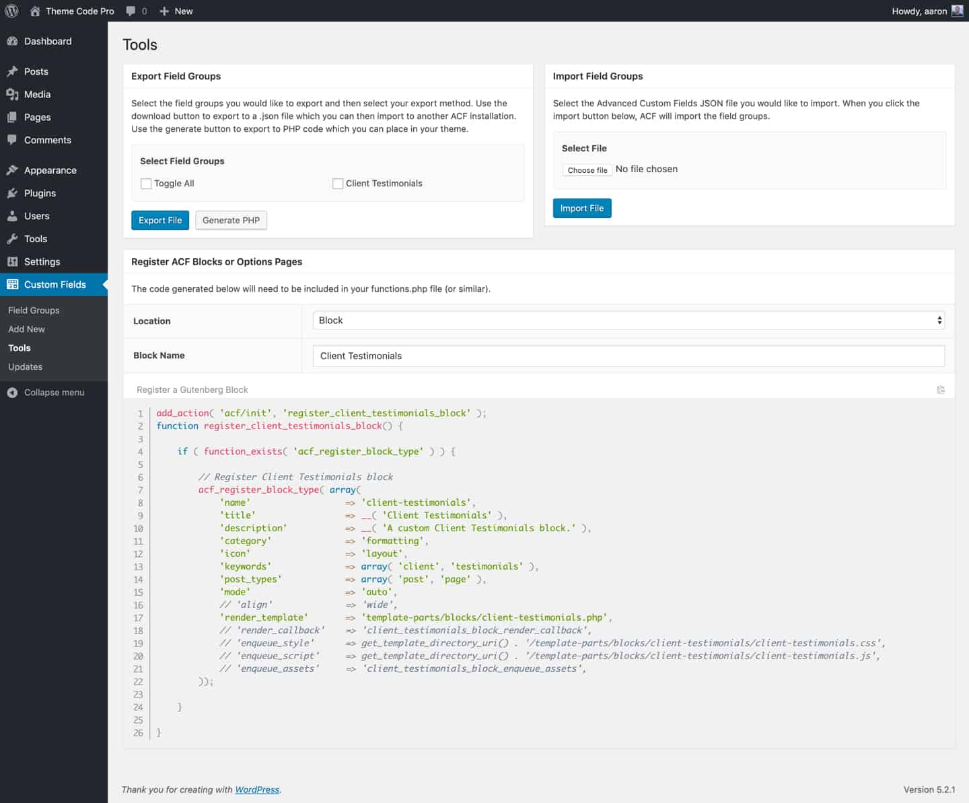The width and height of the screenshot is (969, 803).
Task: Click the Posts pushpin icon
Action: [12, 71]
